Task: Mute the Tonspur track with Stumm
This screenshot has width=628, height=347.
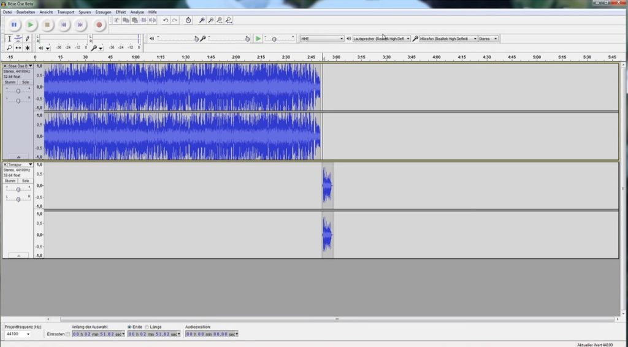Action: click(10, 181)
